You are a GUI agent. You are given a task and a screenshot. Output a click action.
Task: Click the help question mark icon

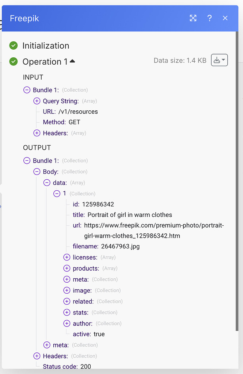209,18
